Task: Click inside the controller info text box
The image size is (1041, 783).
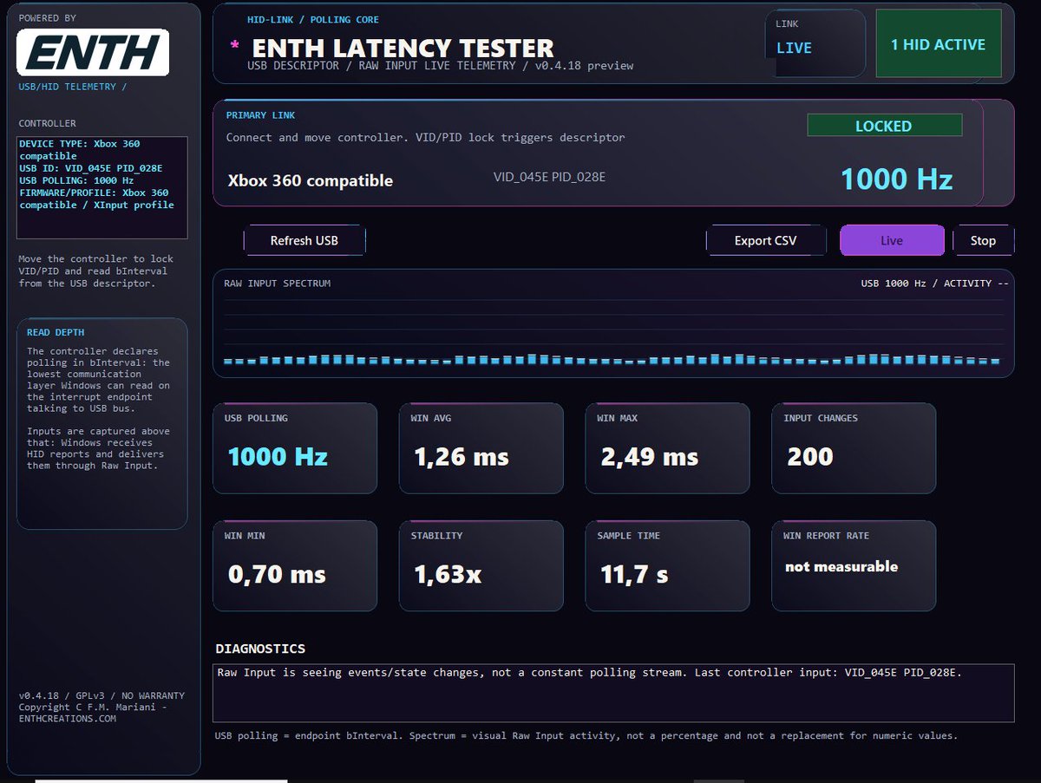Action: tap(101, 187)
